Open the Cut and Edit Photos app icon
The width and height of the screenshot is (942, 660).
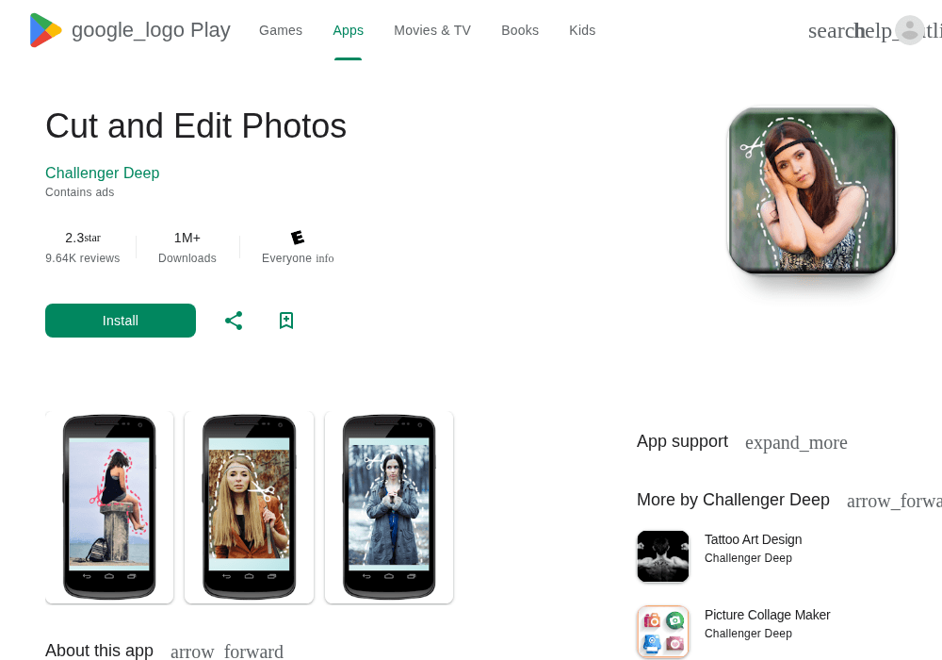pyautogui.click(x=812, y=190)
